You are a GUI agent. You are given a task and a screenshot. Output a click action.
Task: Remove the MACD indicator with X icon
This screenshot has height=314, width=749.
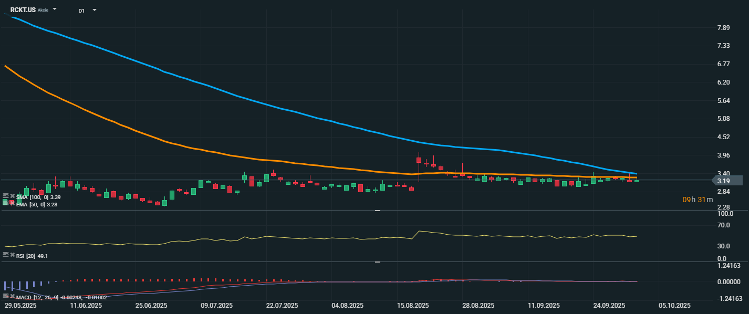(x=12, y=297)
